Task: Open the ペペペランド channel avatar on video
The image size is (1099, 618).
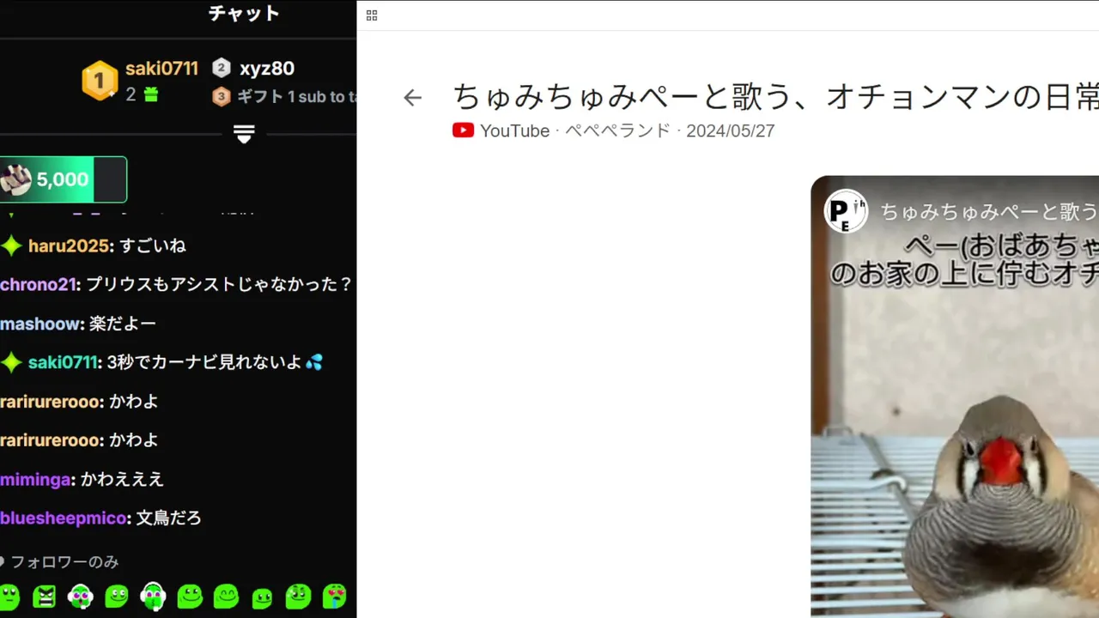Action: 846,211
